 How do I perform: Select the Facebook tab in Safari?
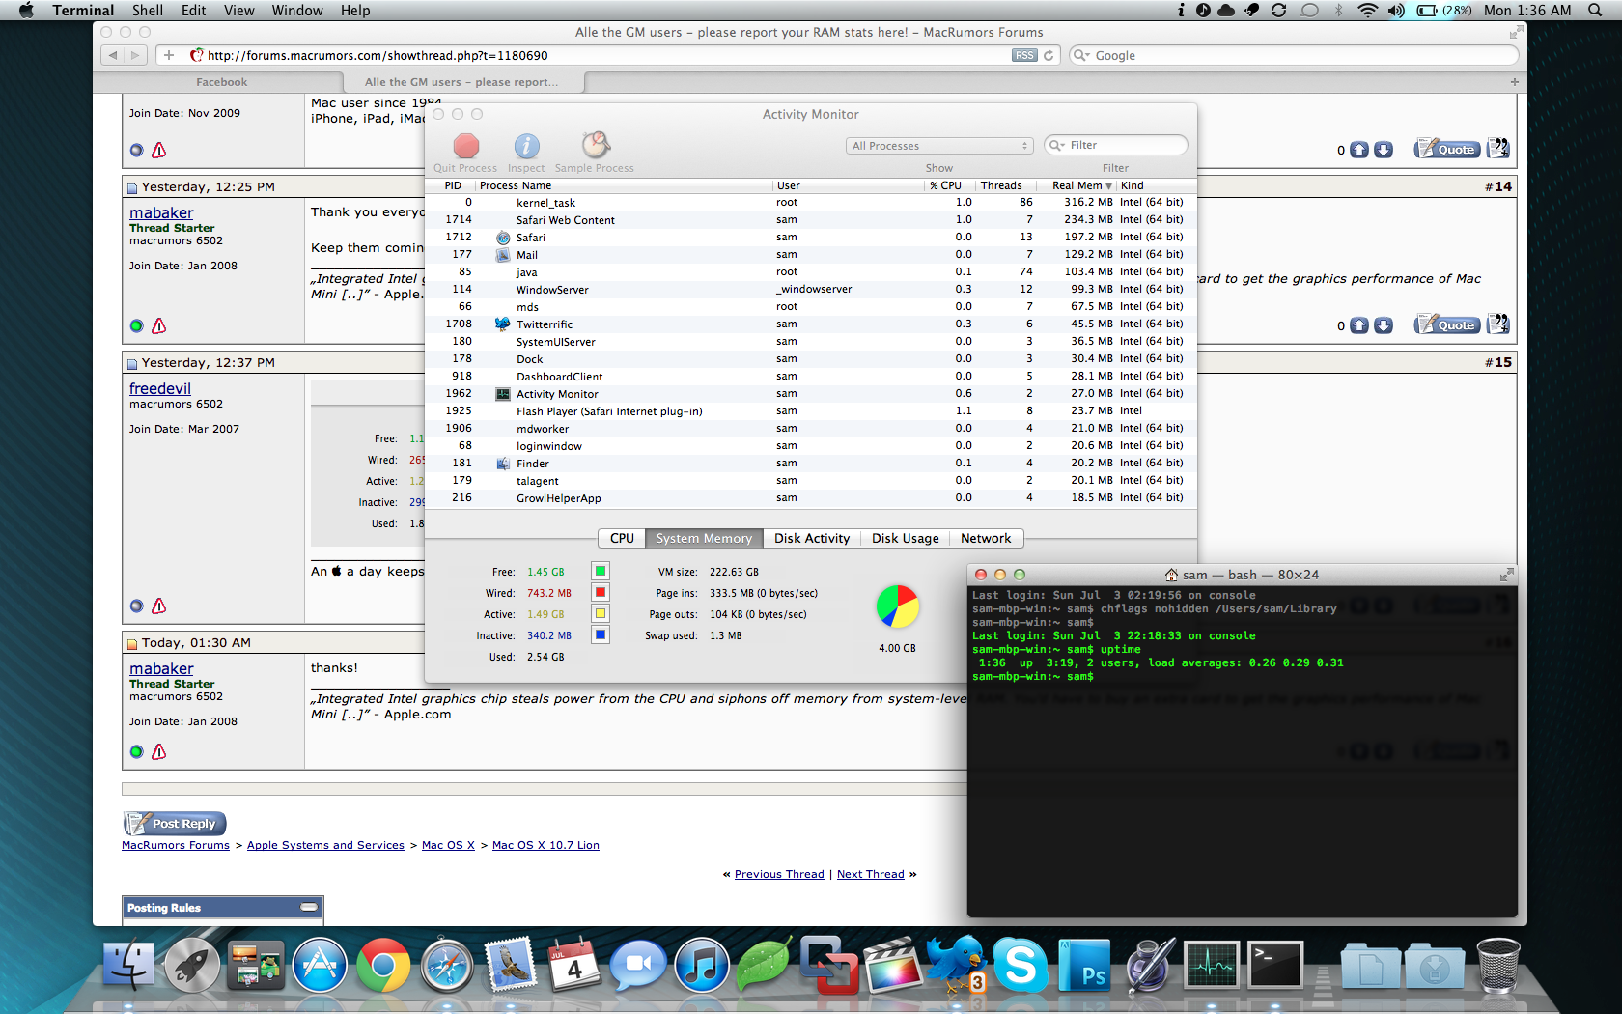point(221,82)
